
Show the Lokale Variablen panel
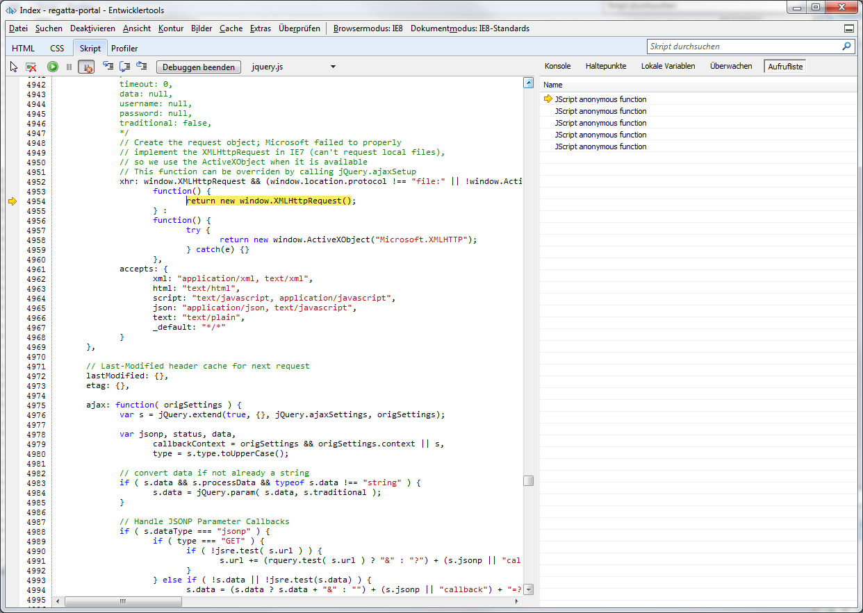tap(668, 66)
